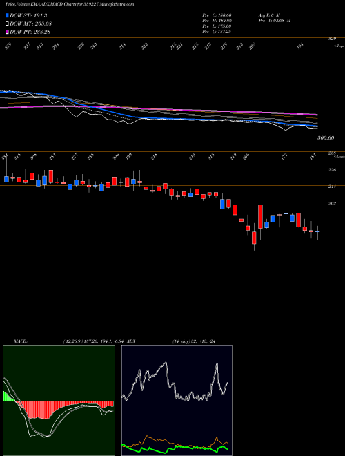This screenshot has height=456, width=345.
Task: Click the ADX (14 day) values text
Action: 193,341
